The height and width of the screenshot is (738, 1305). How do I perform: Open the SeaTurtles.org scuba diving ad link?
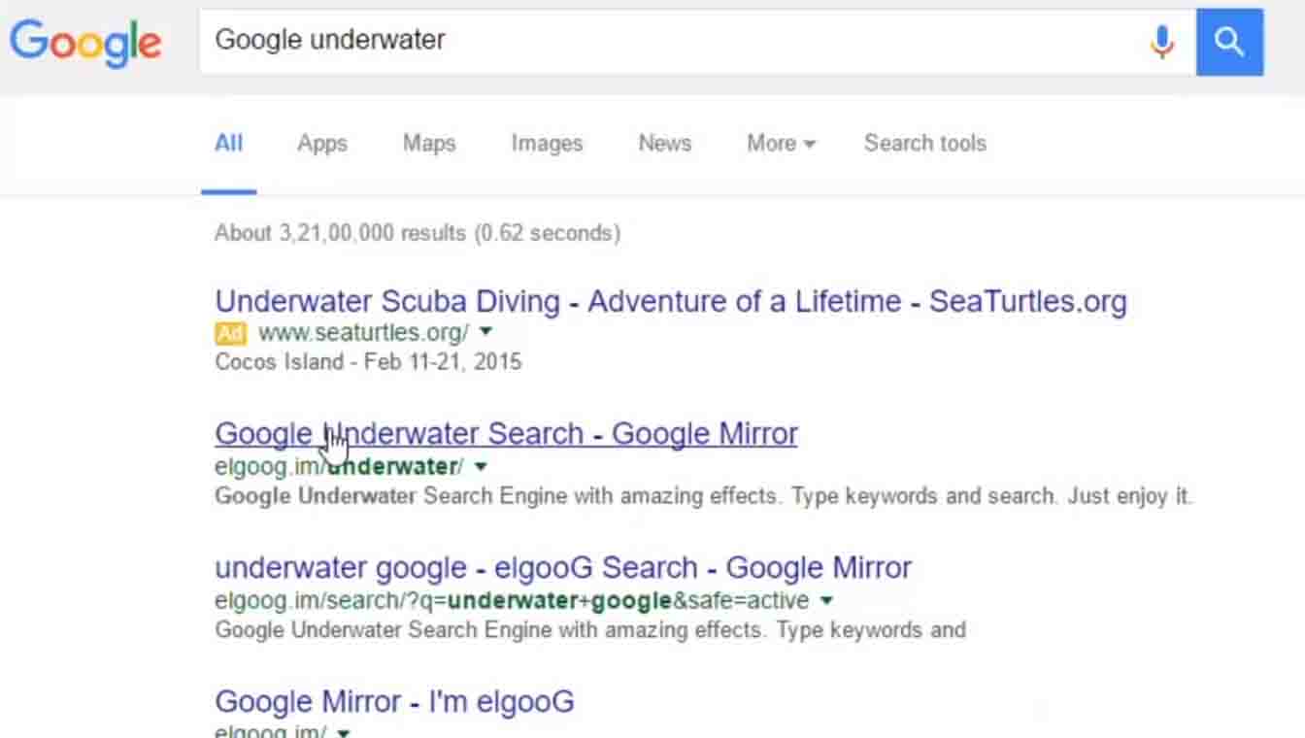click(x=670, y=302)
